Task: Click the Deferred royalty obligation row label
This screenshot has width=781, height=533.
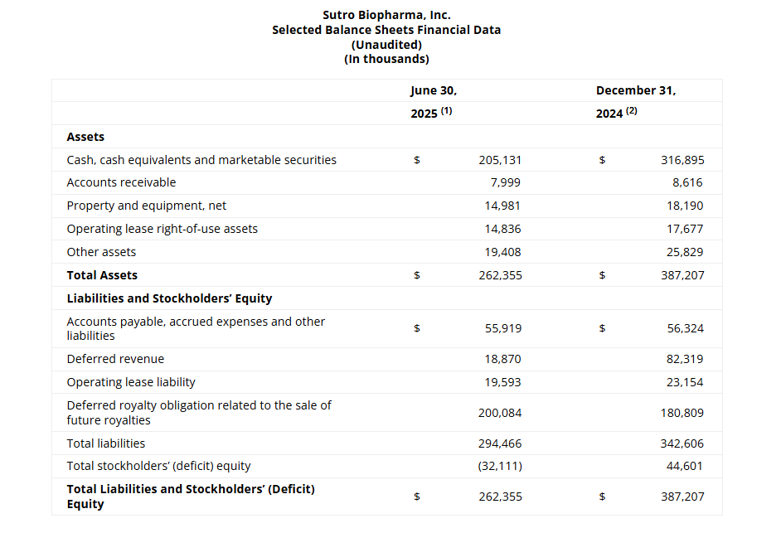Action: (199, 413)
